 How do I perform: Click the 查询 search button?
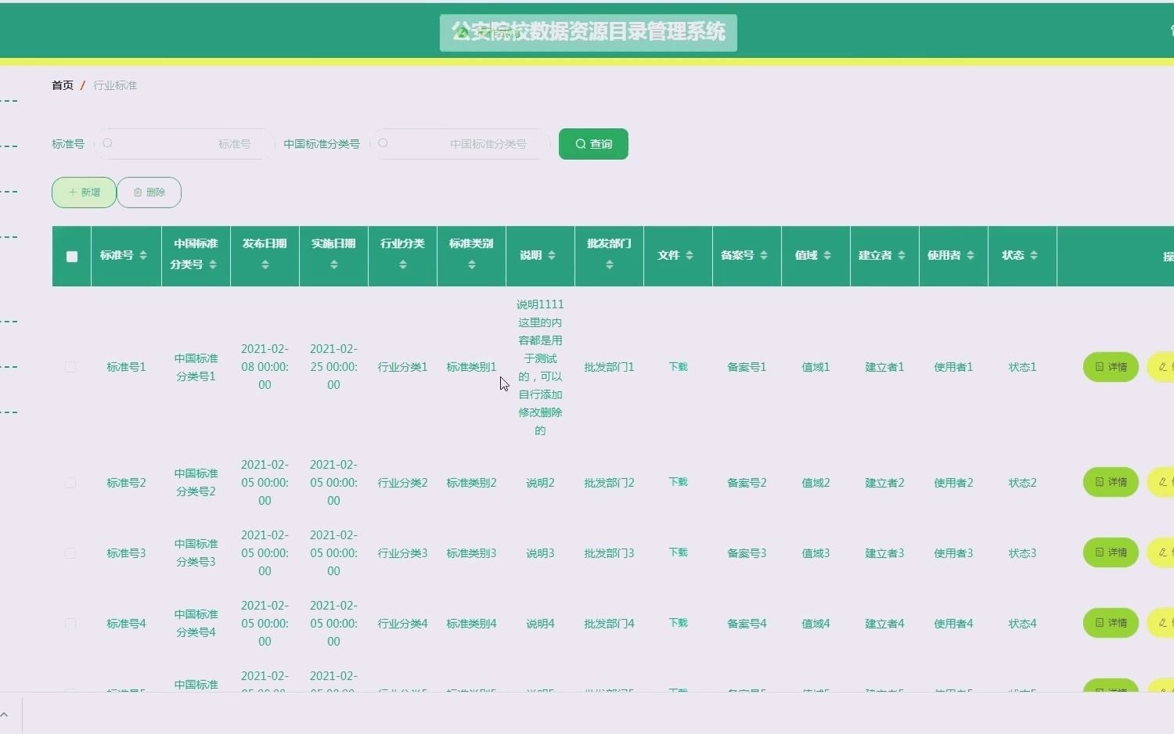pyautogui.click(x=593, y=144)
